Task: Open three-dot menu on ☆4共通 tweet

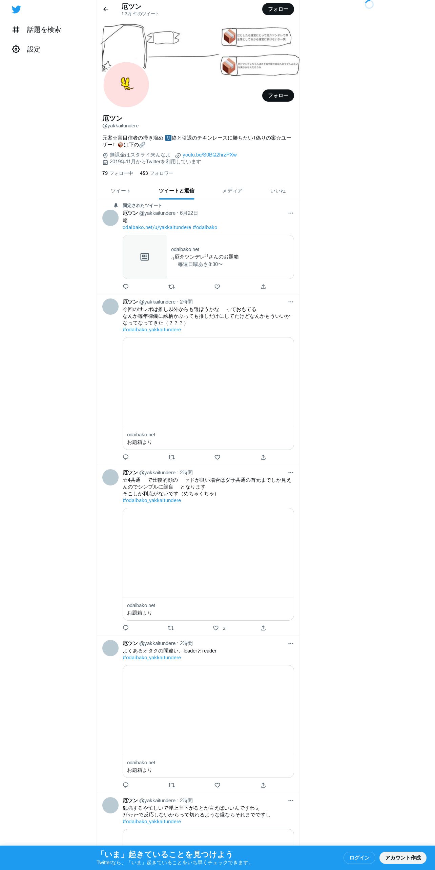Action: [x=291, y=473]
